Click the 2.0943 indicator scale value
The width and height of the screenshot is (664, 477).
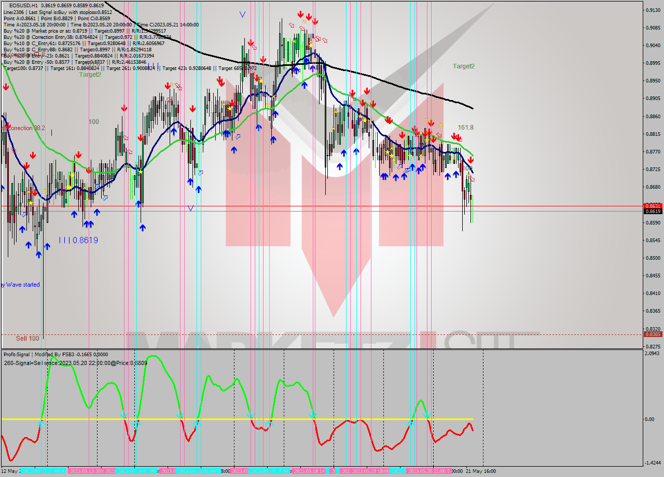[653, 353]
